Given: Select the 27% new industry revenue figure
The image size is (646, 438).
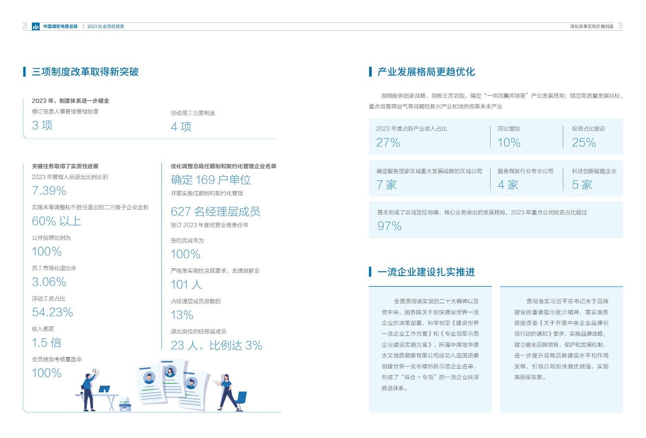Looking at the screenshot, I should 388,142.
